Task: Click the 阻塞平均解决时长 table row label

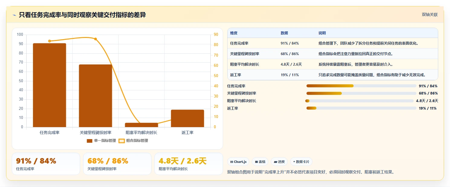Action: tap(244, 64)
